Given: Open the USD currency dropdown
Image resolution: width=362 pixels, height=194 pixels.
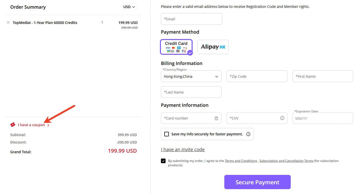Looking at the screenshot, I should coord(129,7).
